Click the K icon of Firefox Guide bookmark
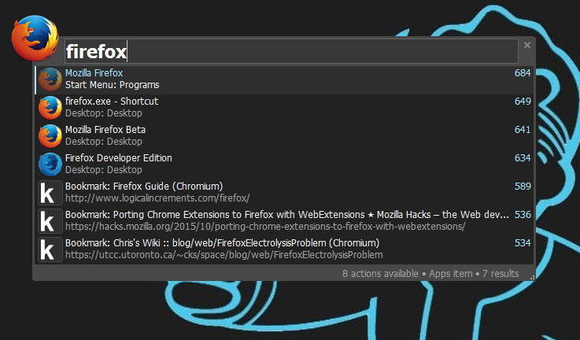Image resolution: width=580 pixels, height=340 pixels. (50, 193)
